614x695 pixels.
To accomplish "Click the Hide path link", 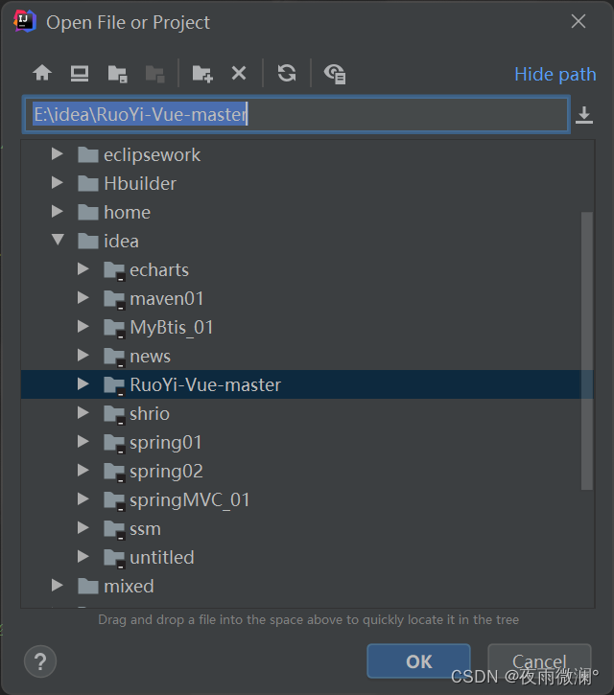I will 555,74.
